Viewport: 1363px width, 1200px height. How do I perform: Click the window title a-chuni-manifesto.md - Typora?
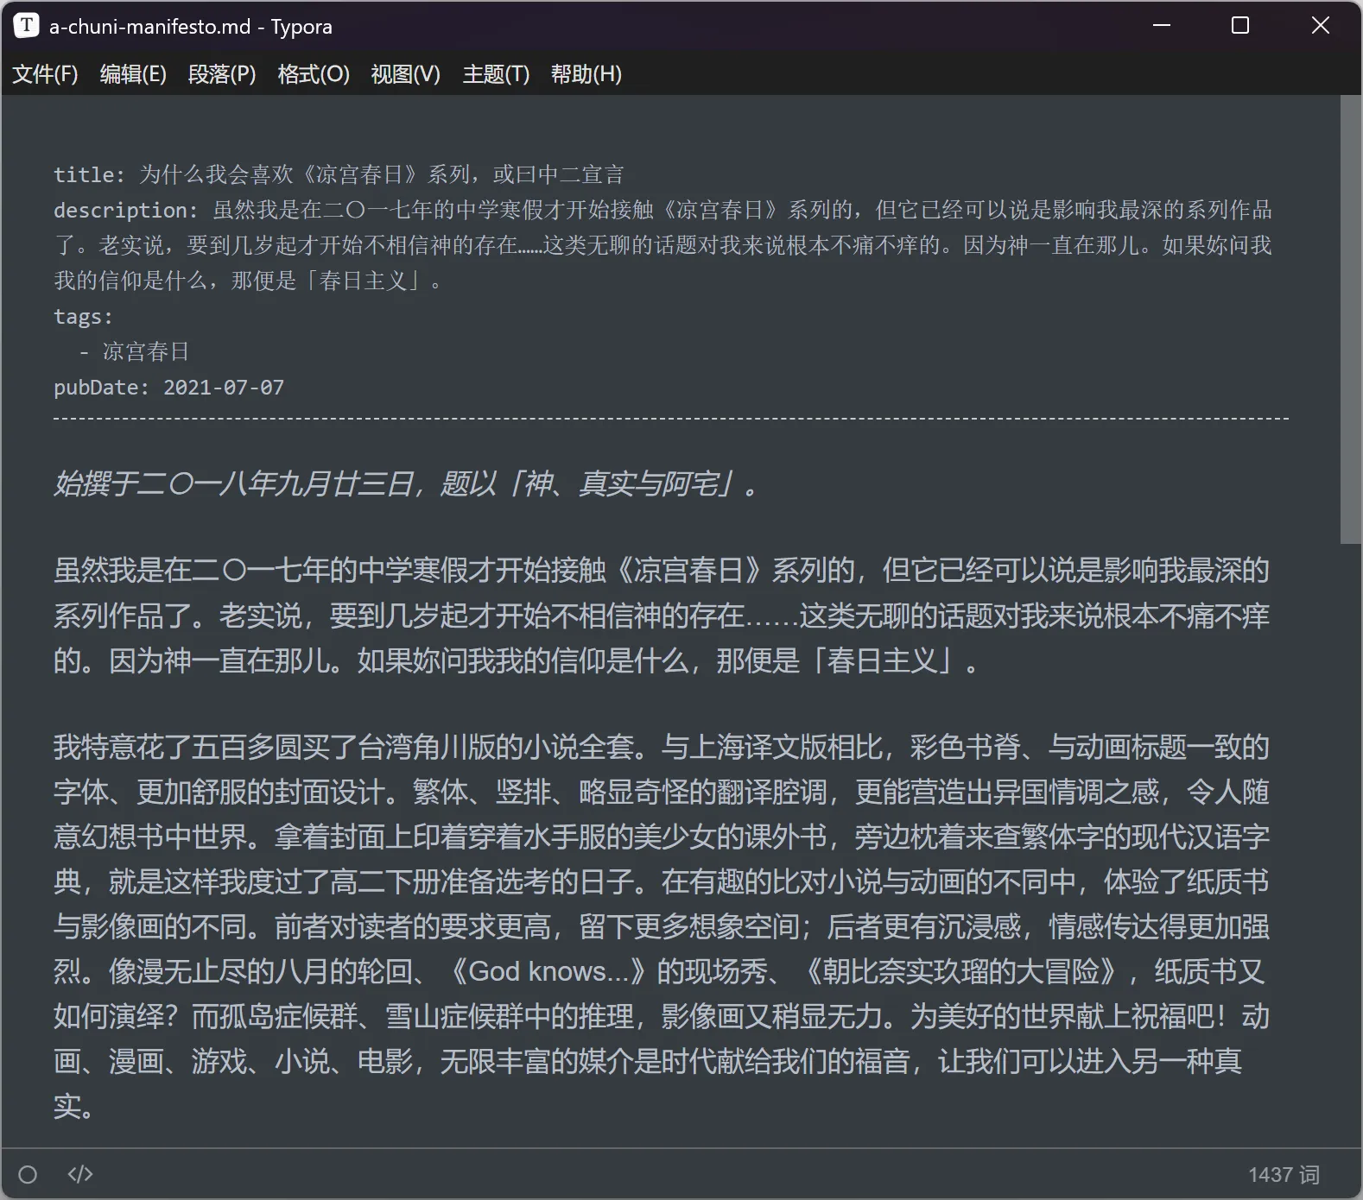point(191,26)
